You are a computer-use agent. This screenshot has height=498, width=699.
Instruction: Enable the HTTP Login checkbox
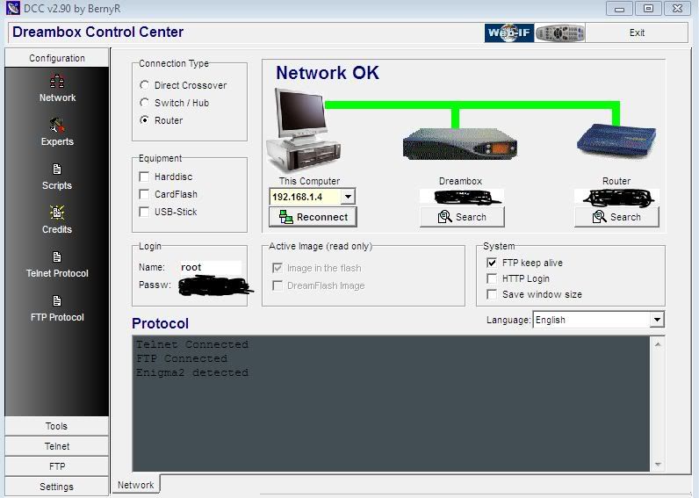[x=492, y=278]
